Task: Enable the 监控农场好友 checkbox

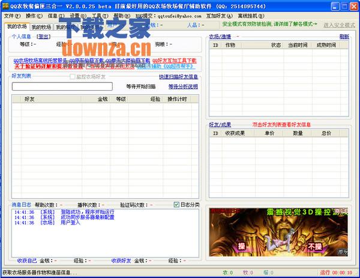Action: pos(73,76)
